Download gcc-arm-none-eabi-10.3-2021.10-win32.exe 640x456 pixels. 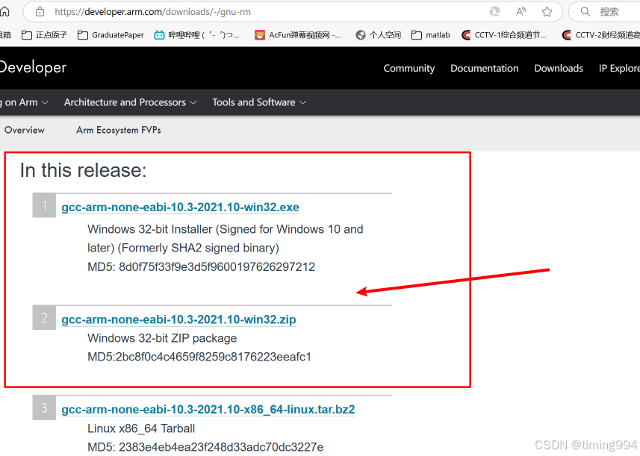[x=180, y=207]
